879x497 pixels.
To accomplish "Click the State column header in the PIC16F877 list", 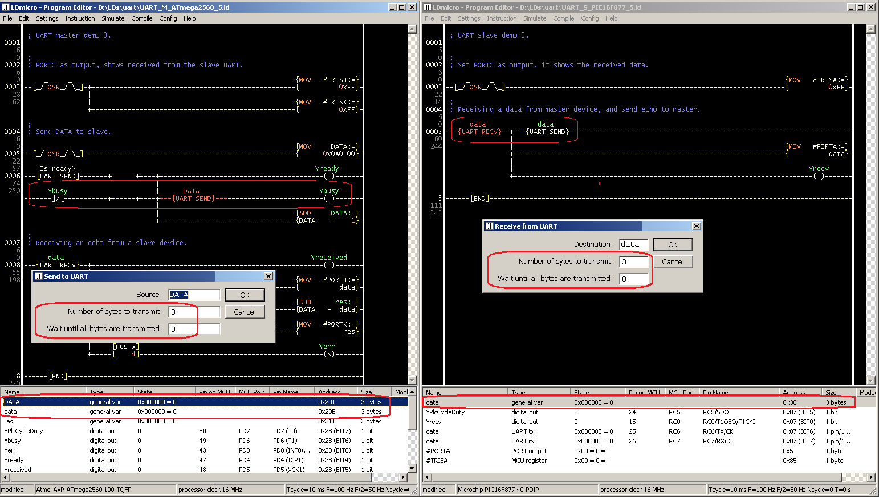I will [599, 392].
